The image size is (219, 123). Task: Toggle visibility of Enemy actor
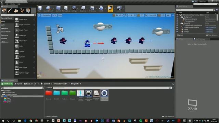177,30
